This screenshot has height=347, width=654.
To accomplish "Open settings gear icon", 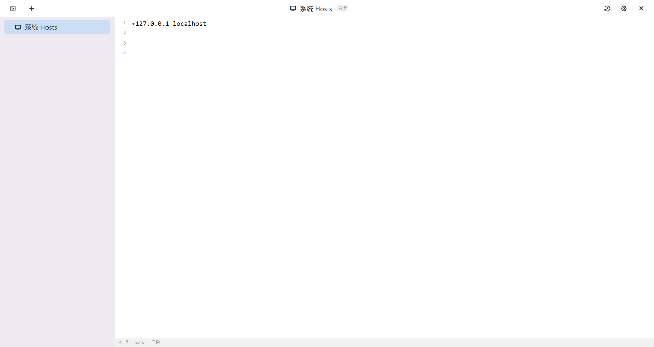I will coord(624,9).
